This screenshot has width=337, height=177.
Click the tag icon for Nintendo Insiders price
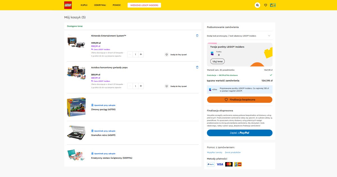pyautogui.click(x=92, y=49)
